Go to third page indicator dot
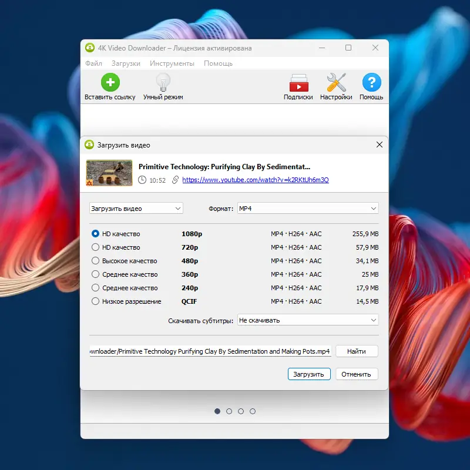Screen dimensions: 470x470 pyautogui.click(x=241, y=411)
